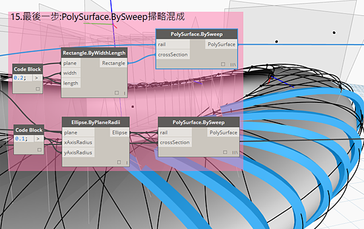Toggle preview checkbox on top PolySurface.BySweep node
This screenshot has height=229, width=364.
[x=223, y=64]
